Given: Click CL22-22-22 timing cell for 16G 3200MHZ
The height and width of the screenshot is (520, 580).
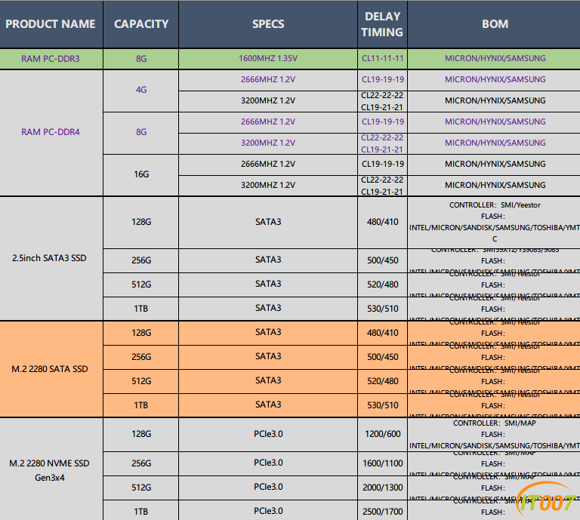Looking at the screenshot, I should pos(382,186).
